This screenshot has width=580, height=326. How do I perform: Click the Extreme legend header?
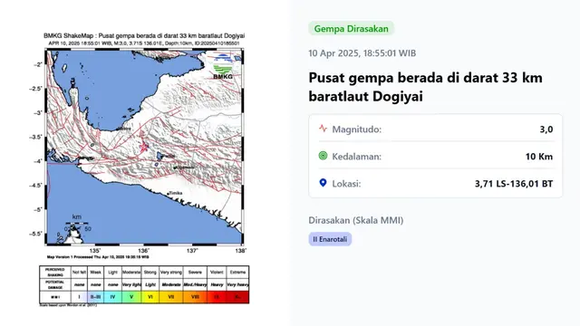pos(237,272)
